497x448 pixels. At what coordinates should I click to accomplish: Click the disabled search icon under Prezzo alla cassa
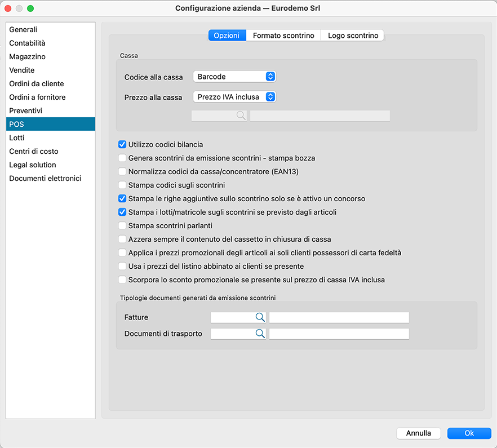241,116
